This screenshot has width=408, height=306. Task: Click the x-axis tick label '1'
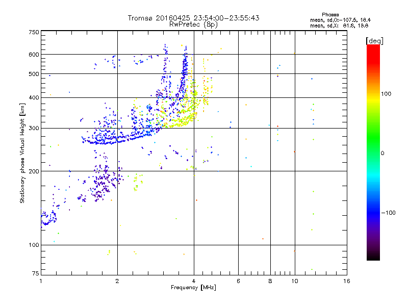tap(41, 281)
